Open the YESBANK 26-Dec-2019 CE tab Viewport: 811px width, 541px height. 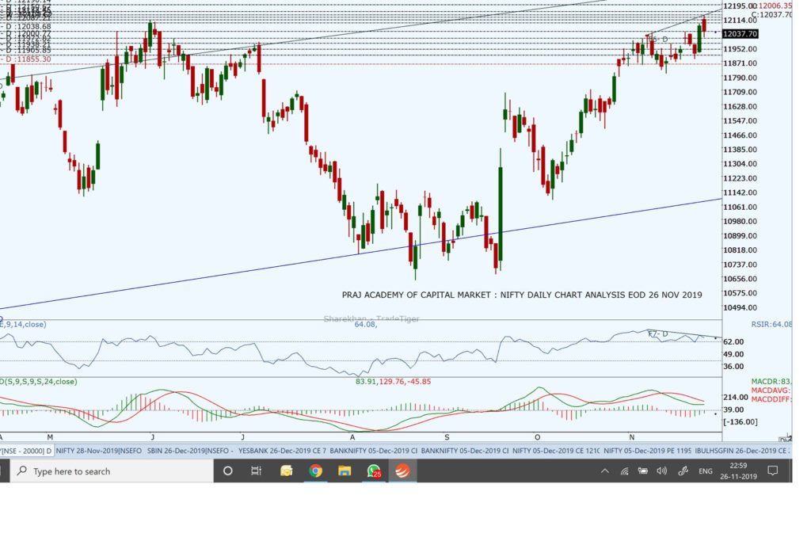click(283, 451)
